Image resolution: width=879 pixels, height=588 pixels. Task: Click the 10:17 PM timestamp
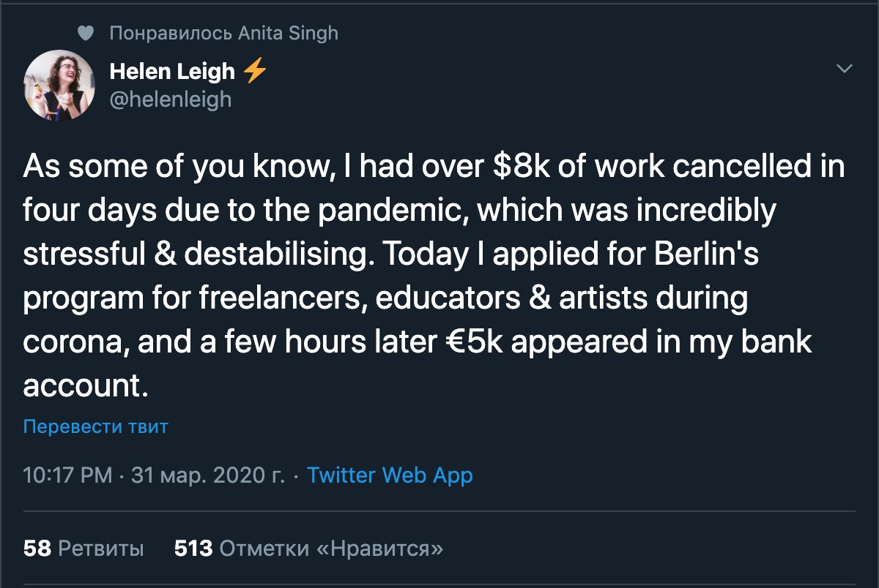[67, 475]
